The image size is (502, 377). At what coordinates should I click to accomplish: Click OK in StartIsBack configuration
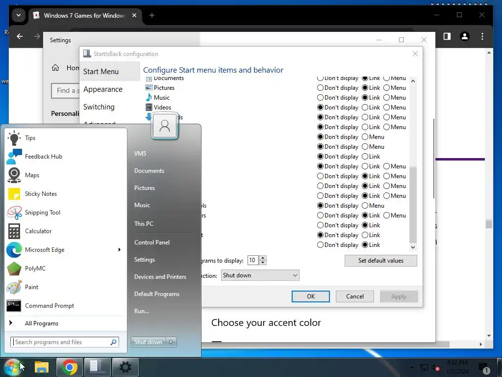click(310, 296)
